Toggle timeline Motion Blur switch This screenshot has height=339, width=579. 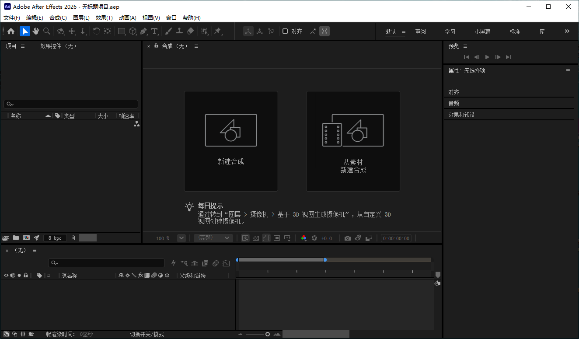tap(216, 263)
